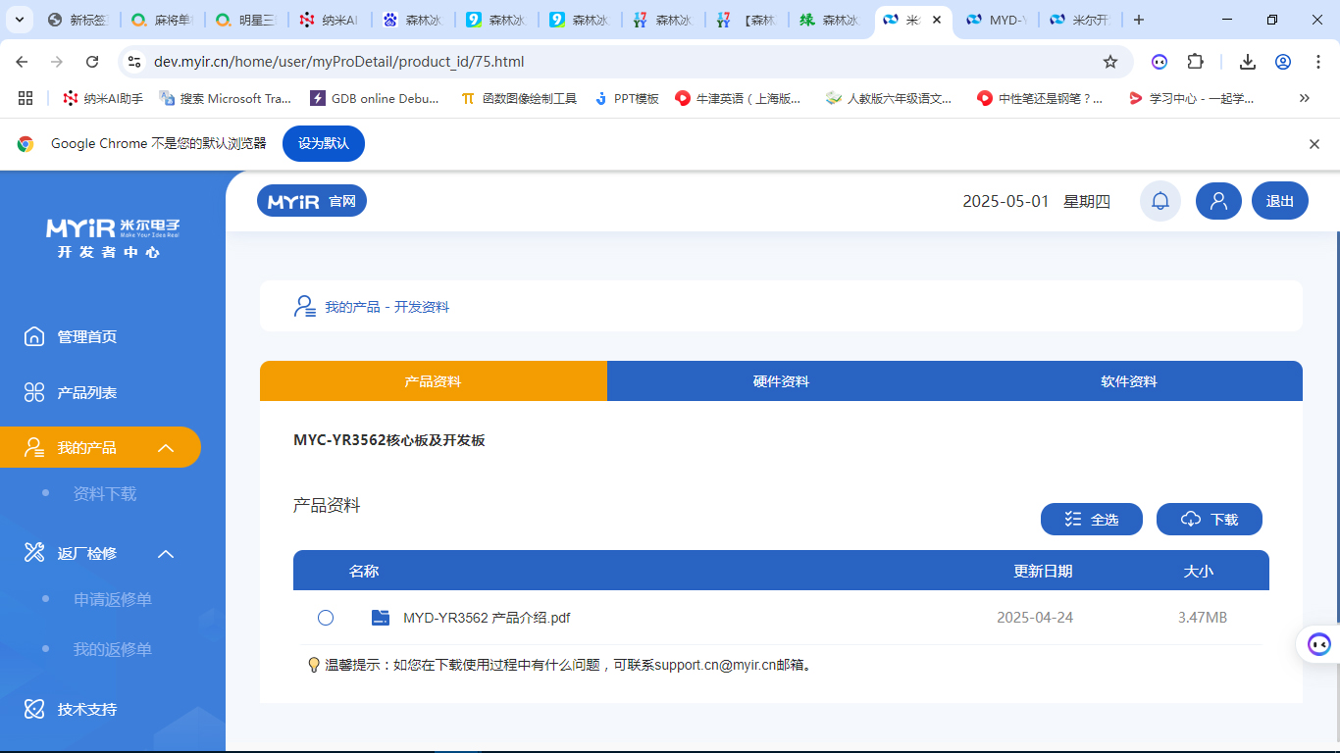Bookmark this page star icon
The height and width of the screenshot is (753, 1340).
1110,62
